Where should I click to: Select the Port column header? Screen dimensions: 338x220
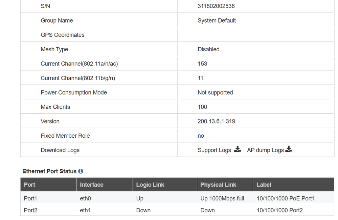(x=29, y=185)
